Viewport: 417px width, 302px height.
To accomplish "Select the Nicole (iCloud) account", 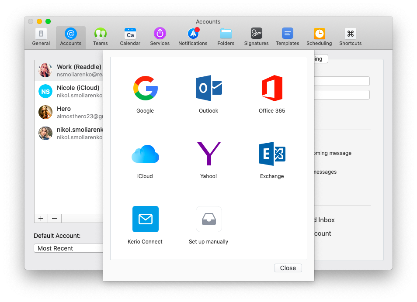I will click(x=69, y=91).
